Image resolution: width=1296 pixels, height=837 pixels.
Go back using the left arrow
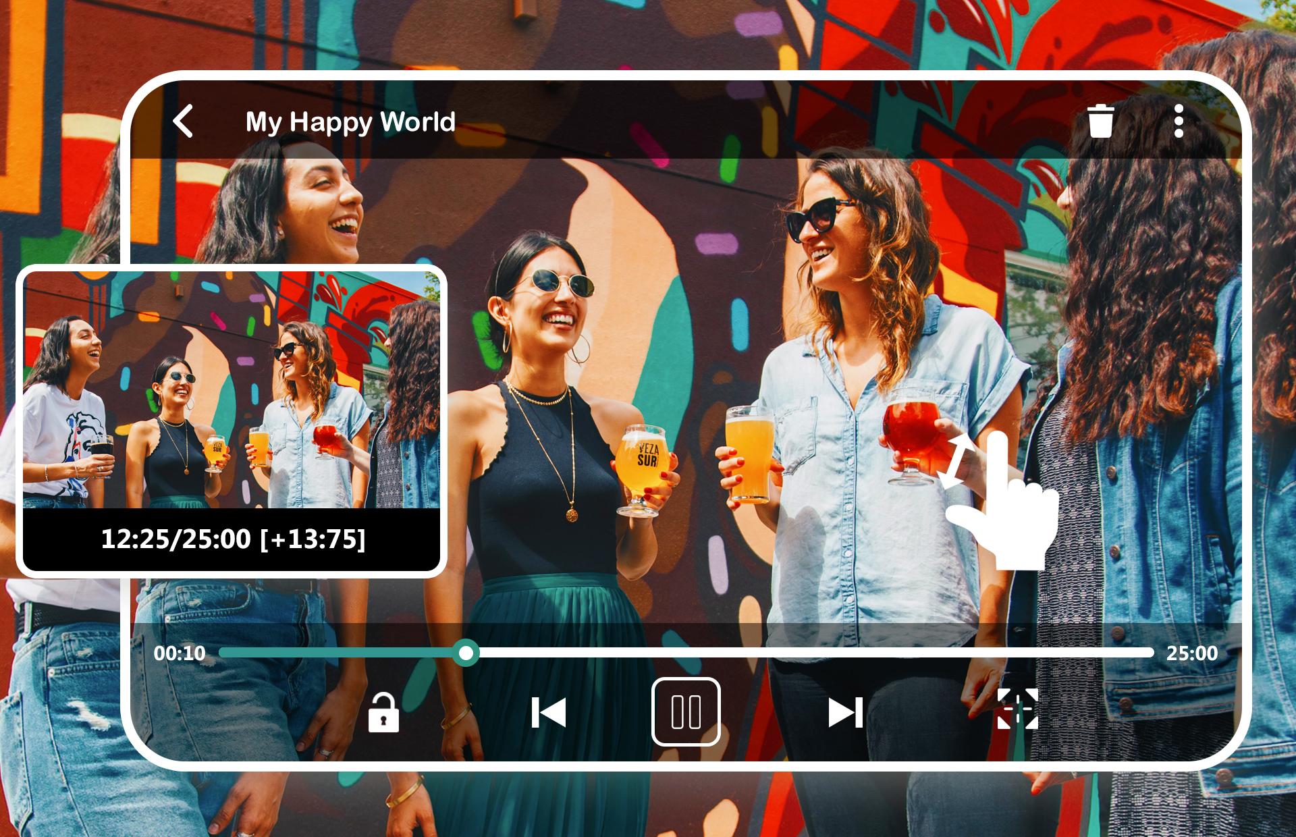pos(183,122)
